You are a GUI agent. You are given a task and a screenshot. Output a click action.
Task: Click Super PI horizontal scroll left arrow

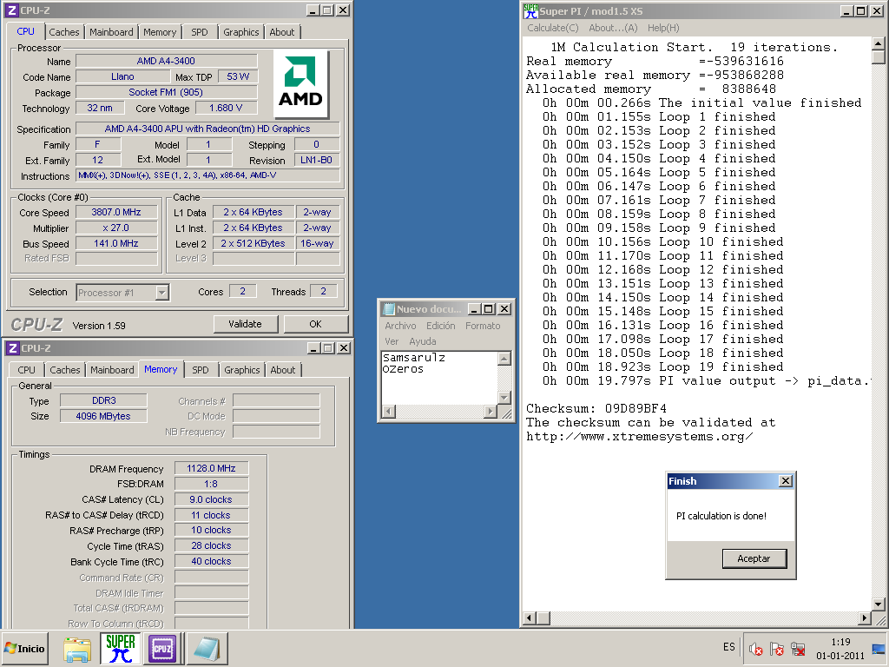point(529,617)
